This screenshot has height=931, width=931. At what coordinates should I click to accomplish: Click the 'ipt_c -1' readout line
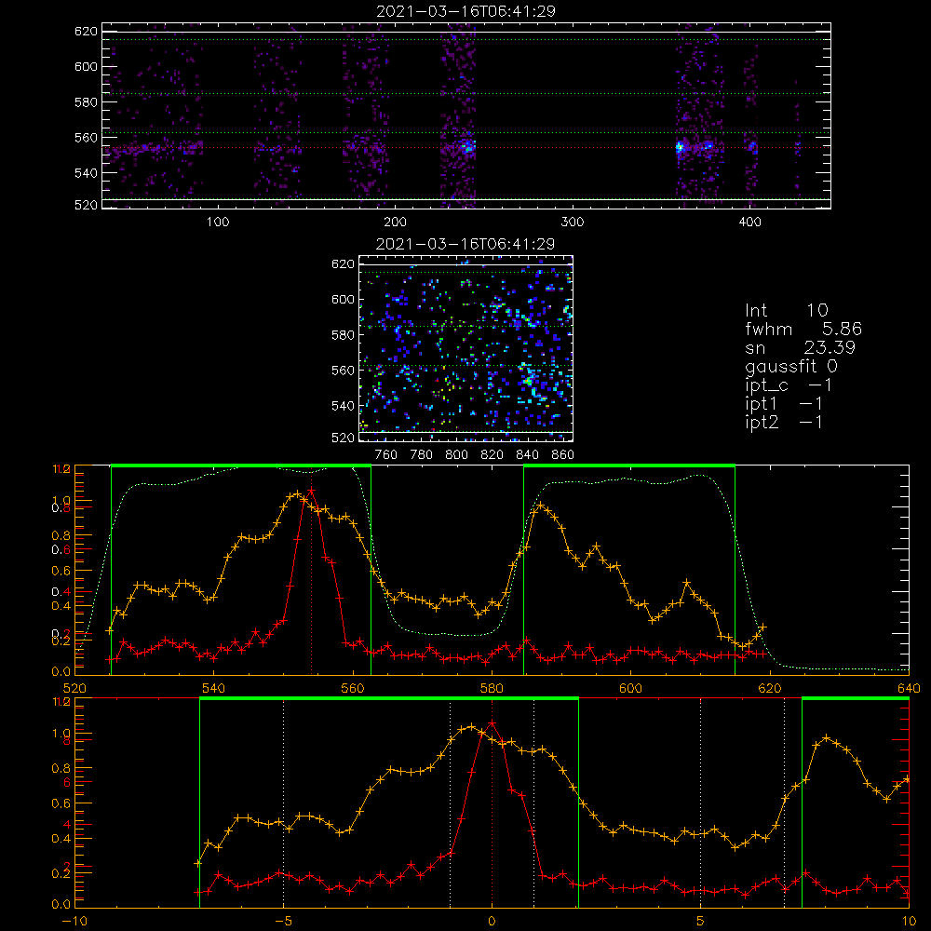(789, 385)
